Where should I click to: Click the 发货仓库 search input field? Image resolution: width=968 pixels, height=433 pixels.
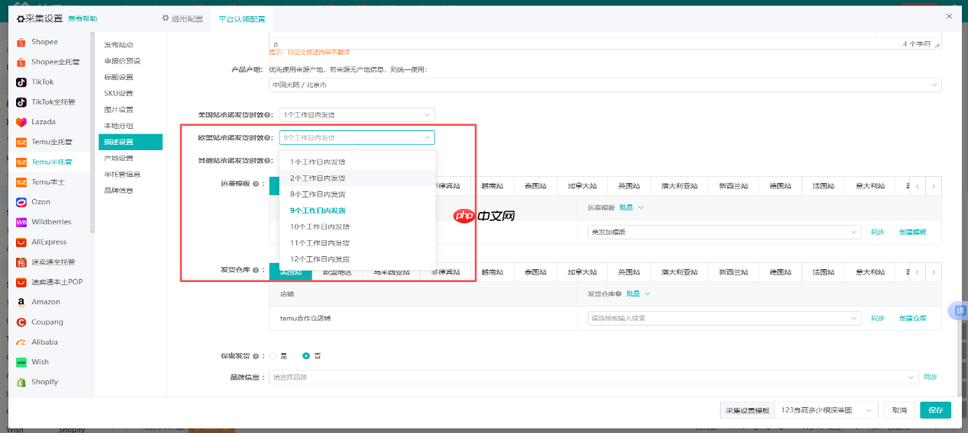tap(723, 318)
